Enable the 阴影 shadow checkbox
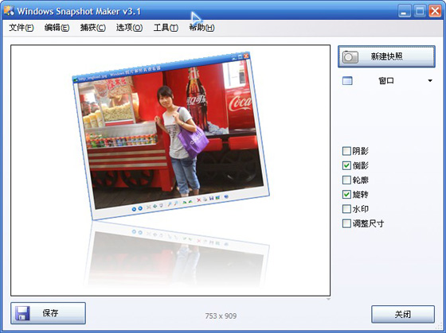Image resolution: width=446 pixels, height=333 pixels. (x=346, y=151)
